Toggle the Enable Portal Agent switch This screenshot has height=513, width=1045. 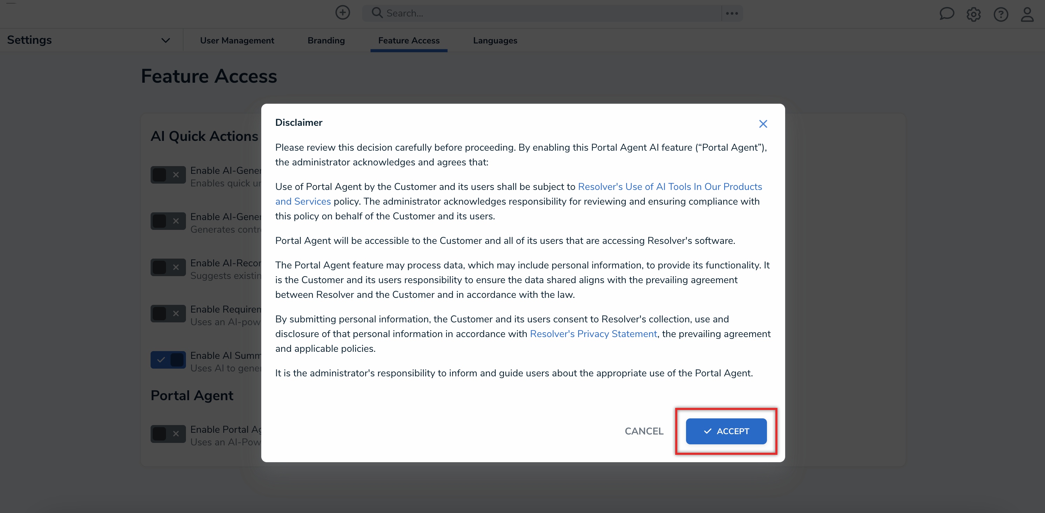(x=168, y=433)
